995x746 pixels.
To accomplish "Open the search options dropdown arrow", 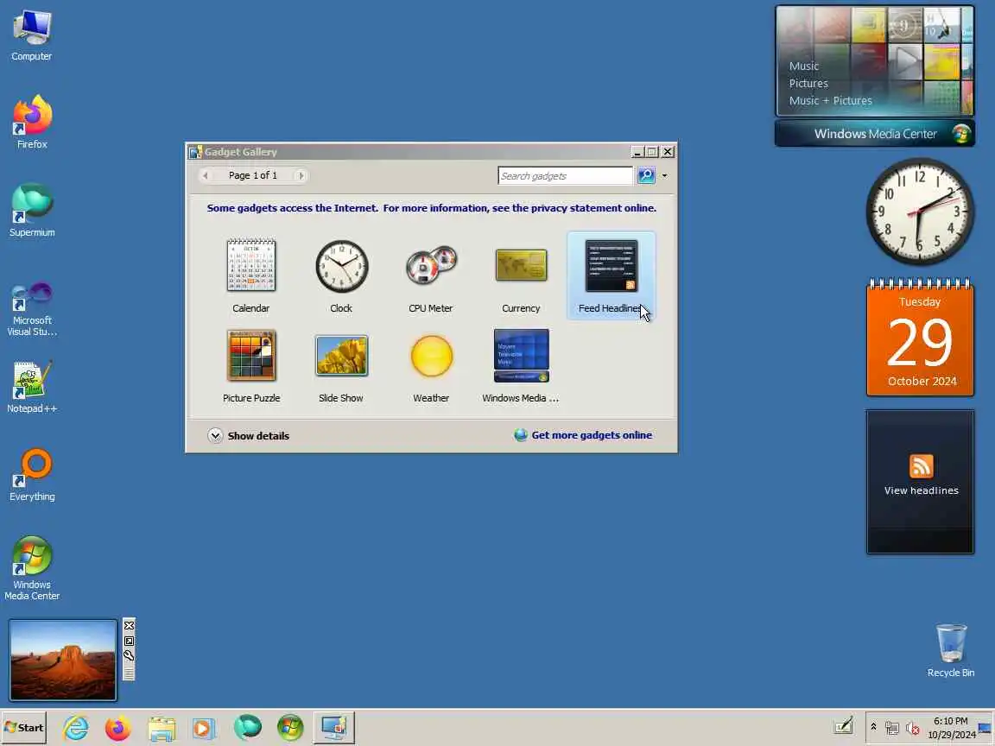I will click(x=664, y=176).
